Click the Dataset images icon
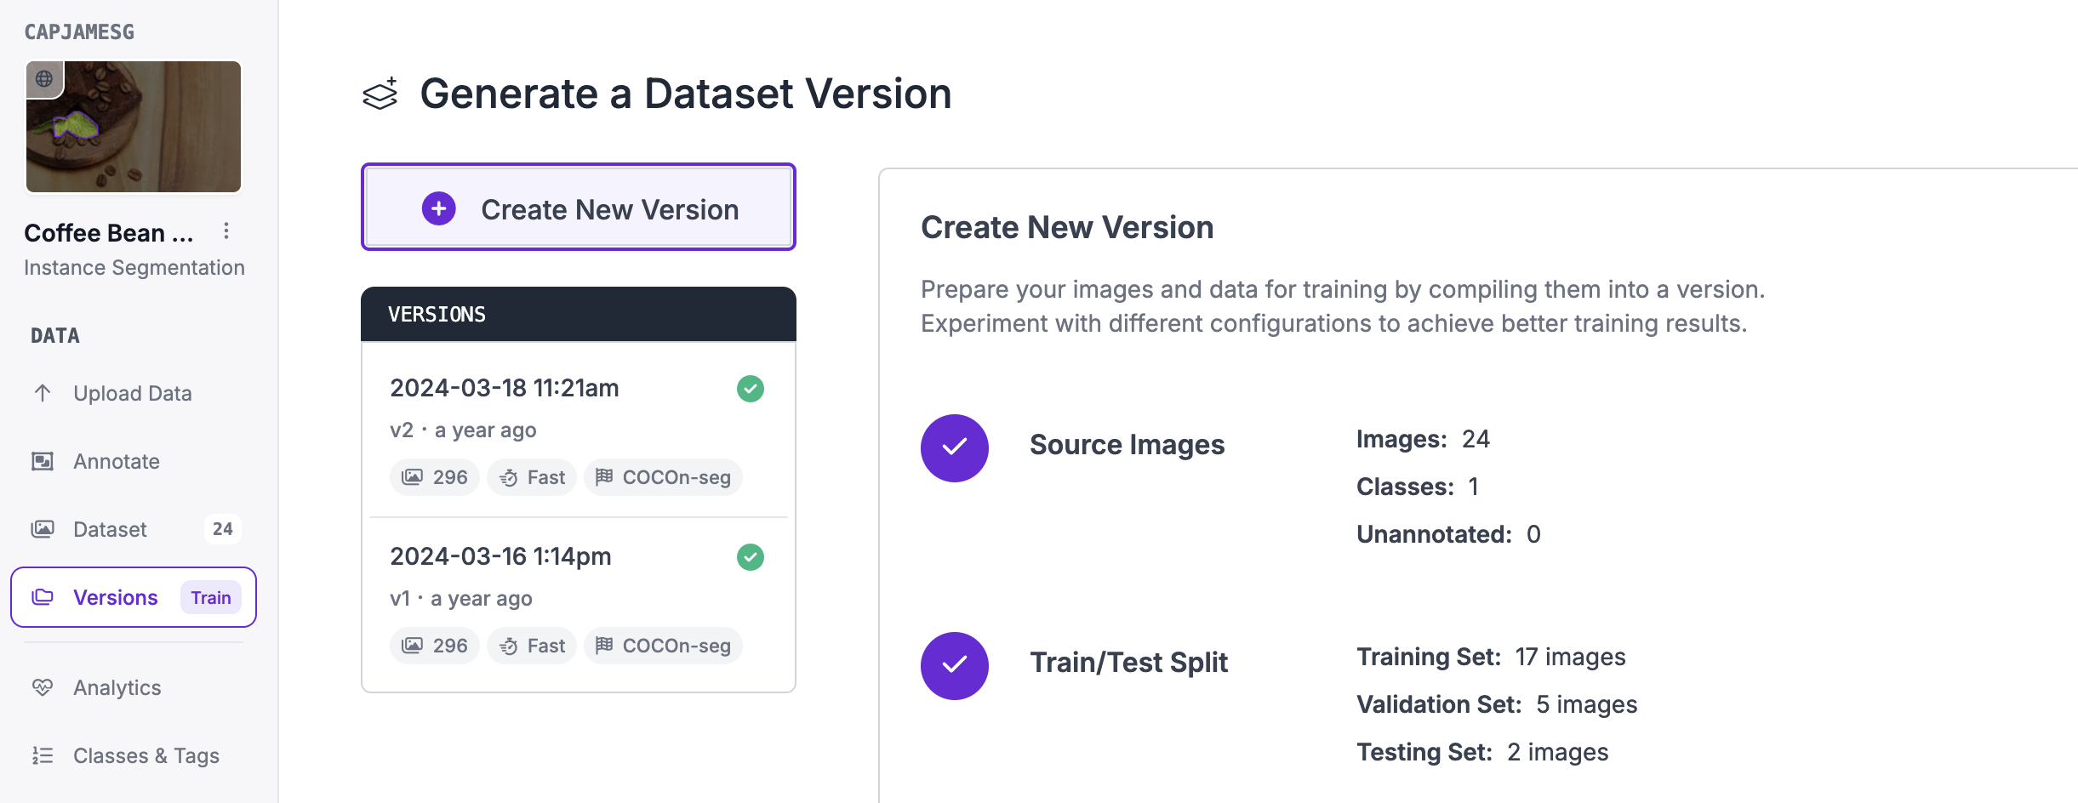The image size is (2078, 803). (x=43, y=529)
